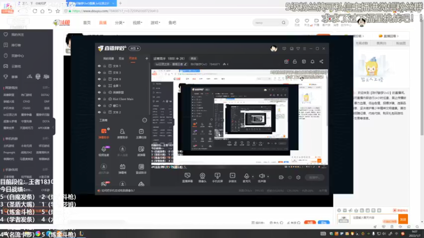Collapse the toolbox with the minus circle
424x238 pixels.
tap(145, 121)
